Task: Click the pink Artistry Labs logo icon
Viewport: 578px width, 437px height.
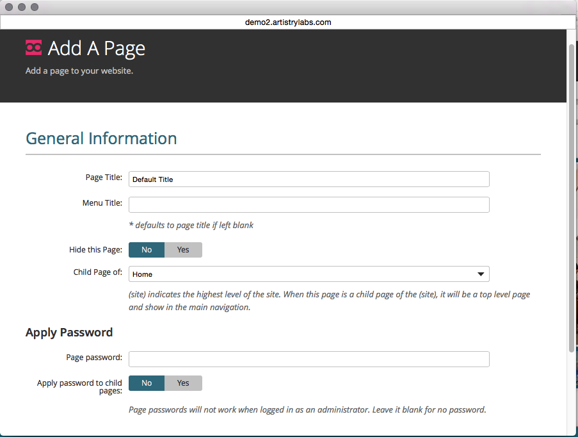Action: pos(33,48)
